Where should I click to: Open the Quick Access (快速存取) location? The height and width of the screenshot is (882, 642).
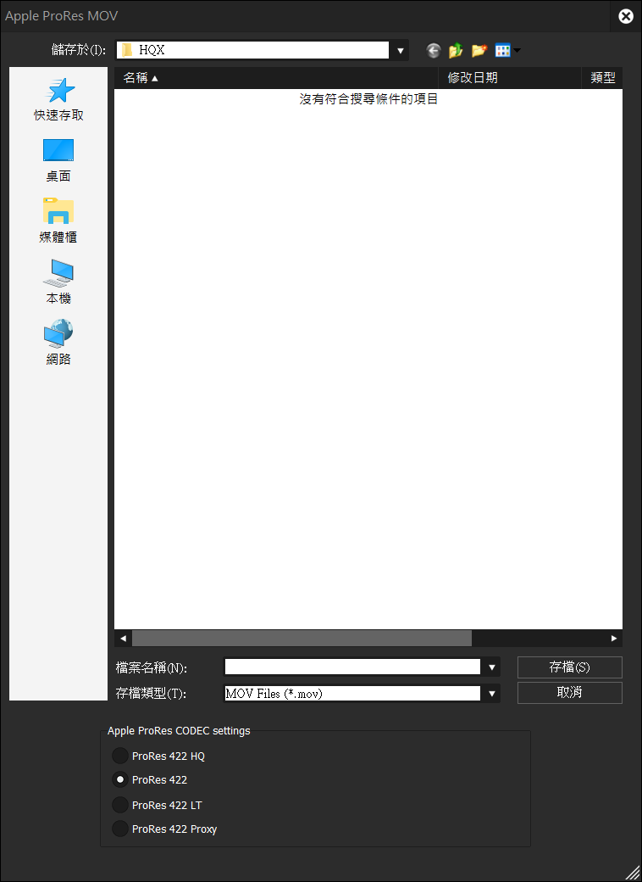58,100
